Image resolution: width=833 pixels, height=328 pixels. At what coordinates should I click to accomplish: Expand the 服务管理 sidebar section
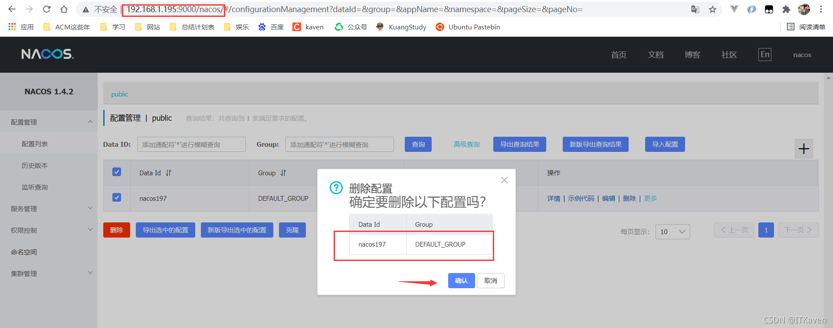coord(49,209)
